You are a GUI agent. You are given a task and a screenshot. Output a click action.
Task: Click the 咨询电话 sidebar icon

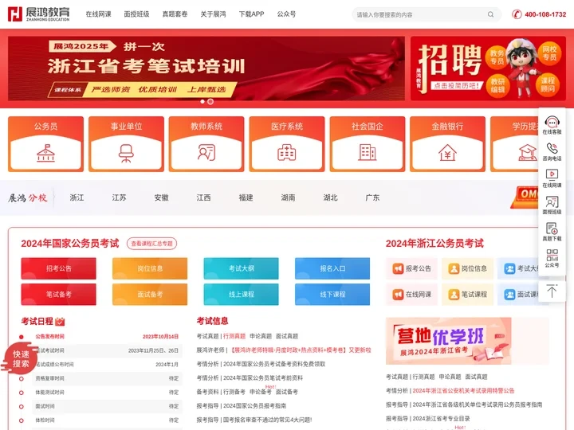click(552, 148)
